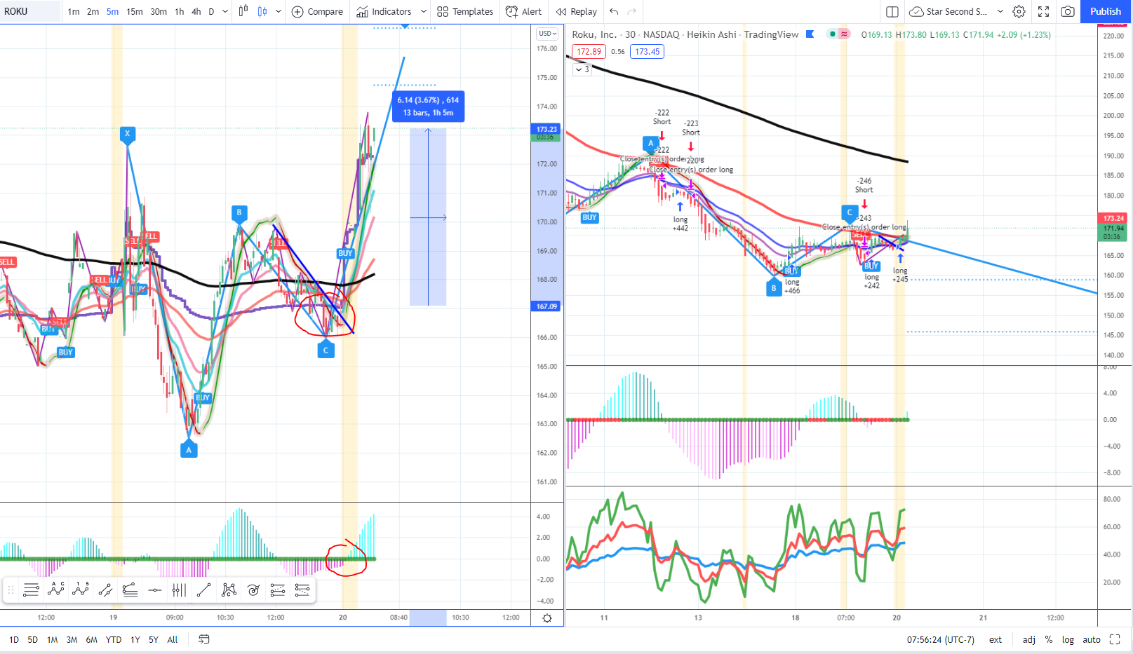Select the Fib spiral drawing tool
This screenshot has width=1133, height=654.
tap(253, 590)
